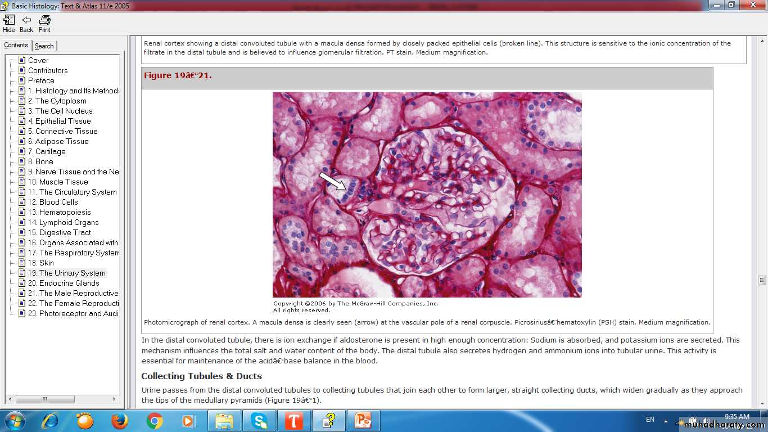Viewport: 768px width, 432px height.
Task: Click page icon beside 20. Endocrine Glands
Action: pos(22,283)
